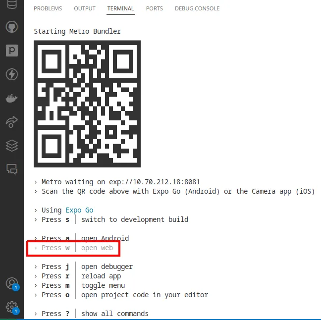Click 'open project code in your editor' line
The image size is (321, 320).
[121, 295]
